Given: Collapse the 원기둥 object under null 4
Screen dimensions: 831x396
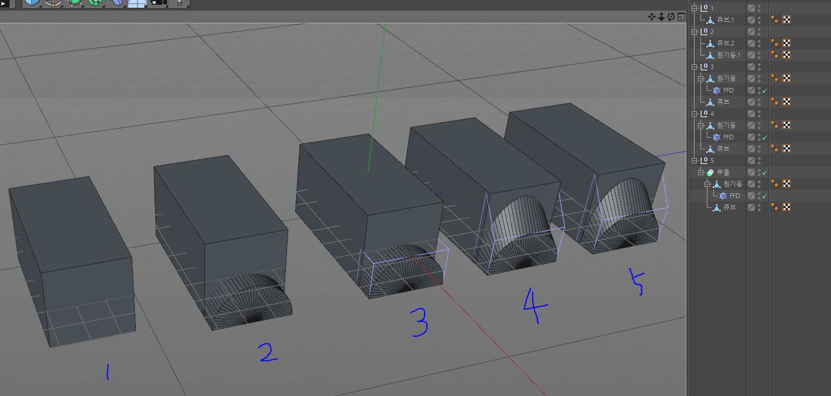Looking at the screenshot, I should tap(701, 125).
